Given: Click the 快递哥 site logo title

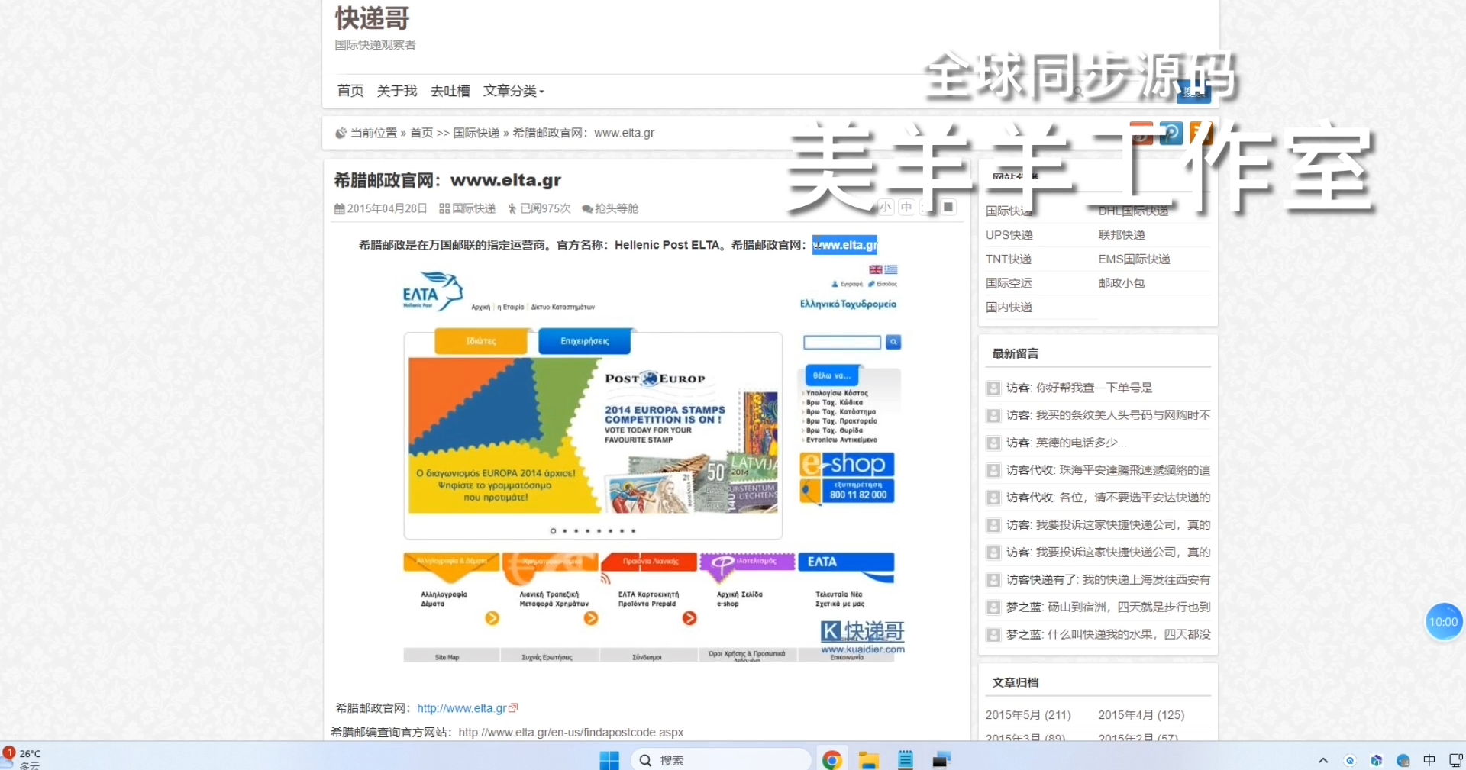Looking at the screenshot, I should 372,18.
